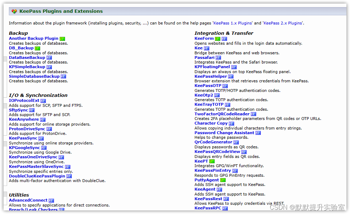Visit the ProtonDriveSync link

(x=27, y=129)
